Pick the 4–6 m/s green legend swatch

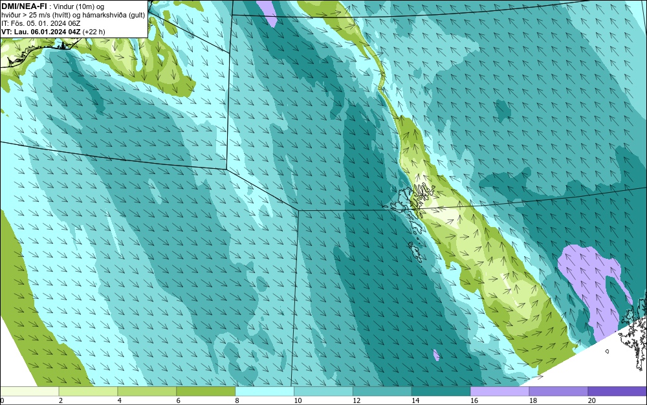[x=147, y=391]
